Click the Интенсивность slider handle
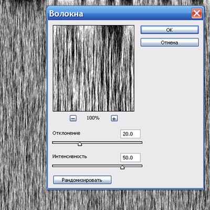The height and width of the screenshot is (210, 210). pos(122,167)
